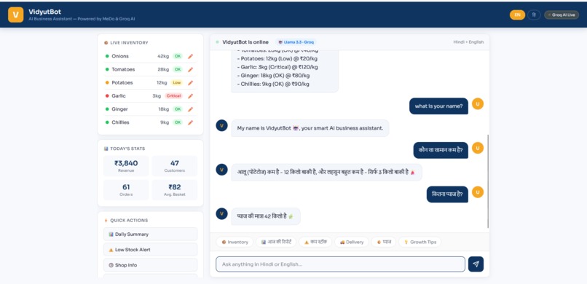Select the 'प्याज' suggestion chip

pyautogui.click(x=383, y=242)
